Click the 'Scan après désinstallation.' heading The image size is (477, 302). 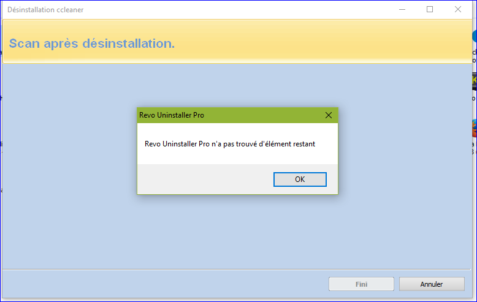click(92, 43)
